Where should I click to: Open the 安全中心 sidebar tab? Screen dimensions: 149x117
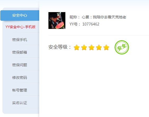[20, 16]
